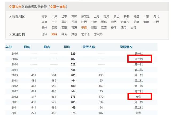Switch region to 浙江
Screen dimensions: 171x115
116,16
